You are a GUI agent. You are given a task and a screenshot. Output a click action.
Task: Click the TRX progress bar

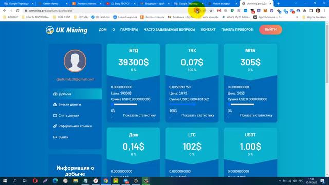[182, 104]
